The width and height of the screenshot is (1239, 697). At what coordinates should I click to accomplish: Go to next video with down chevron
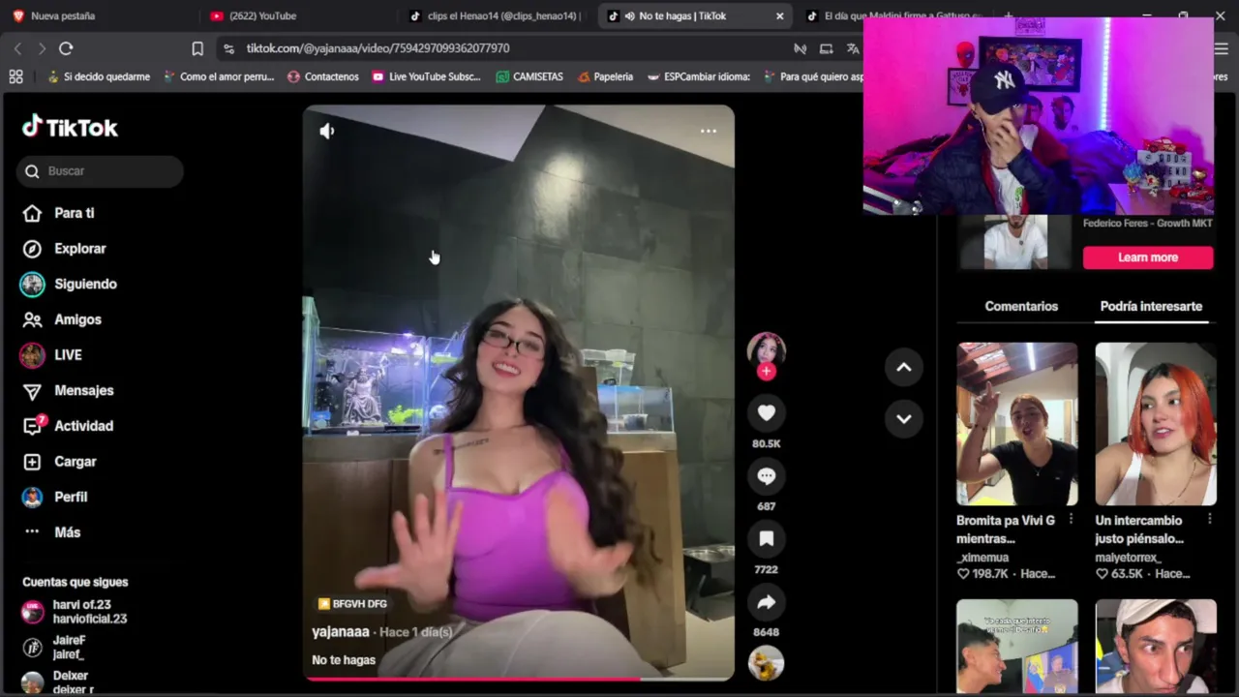pyautogui.click(x=903, y=419)
